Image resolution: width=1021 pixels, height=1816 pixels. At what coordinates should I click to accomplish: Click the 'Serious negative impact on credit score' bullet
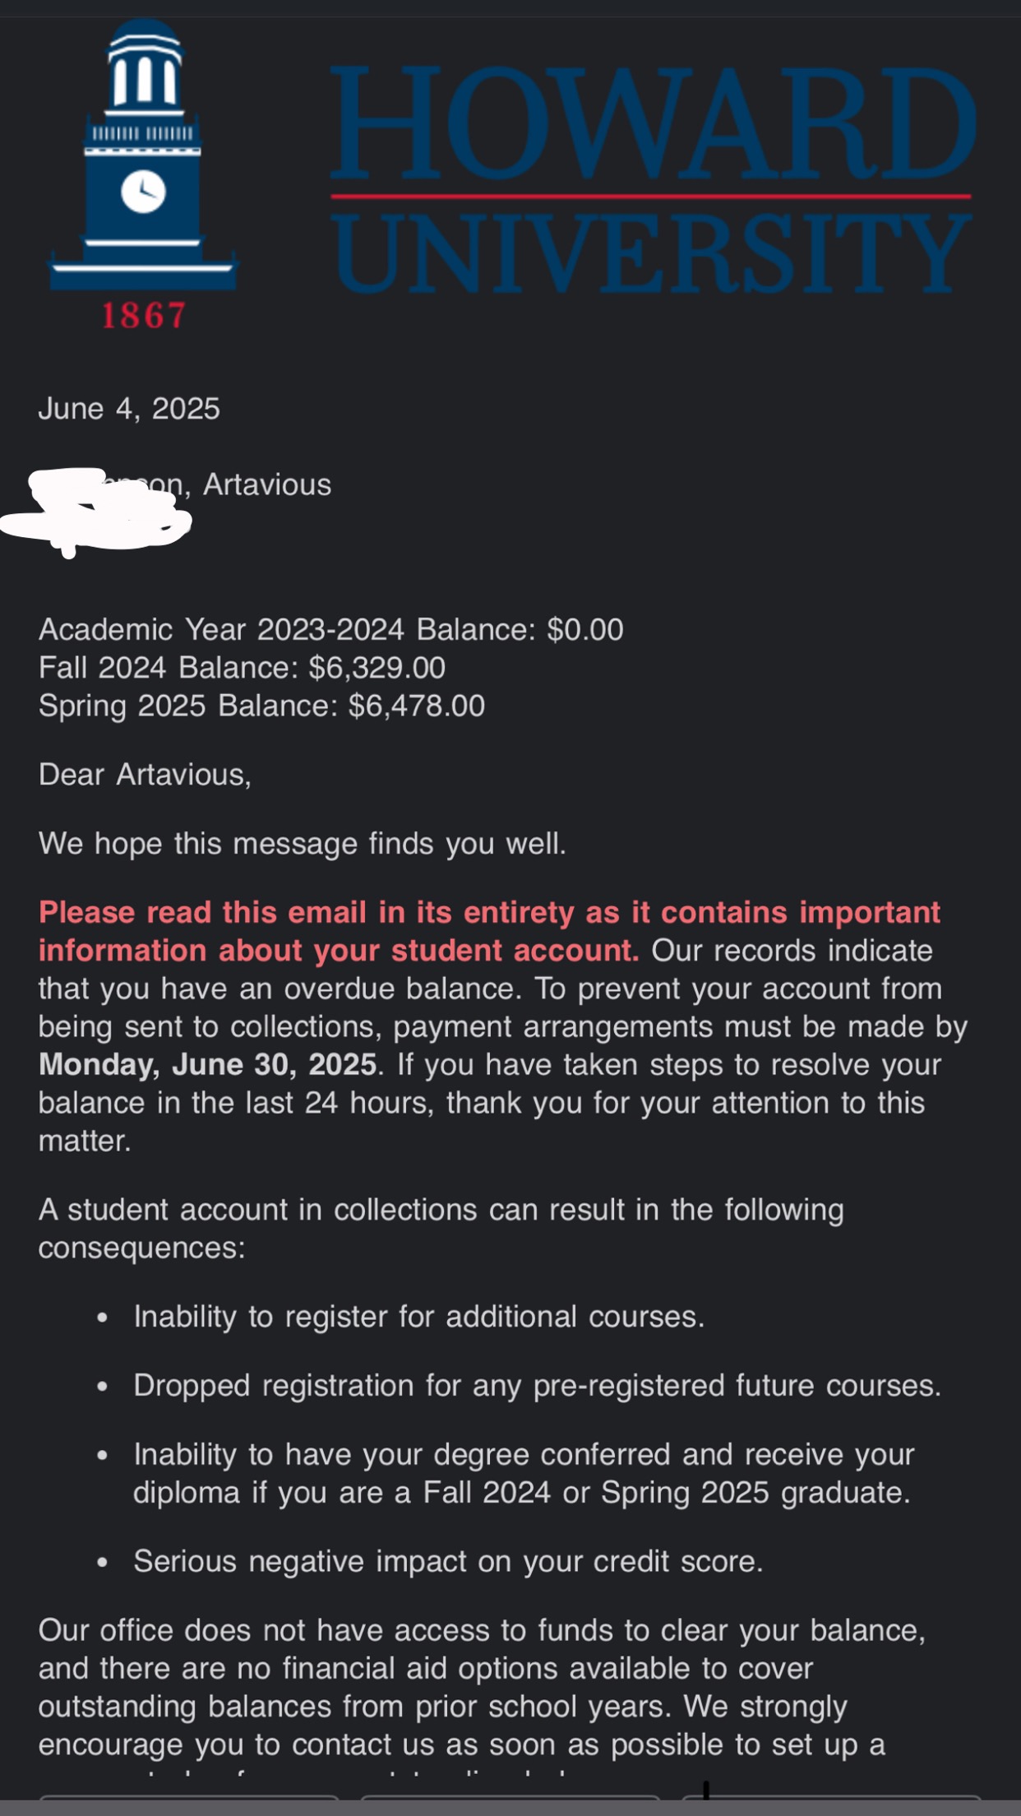(x=448, y=1561)
